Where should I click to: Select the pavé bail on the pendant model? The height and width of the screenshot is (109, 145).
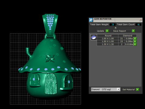click(50, 25)
